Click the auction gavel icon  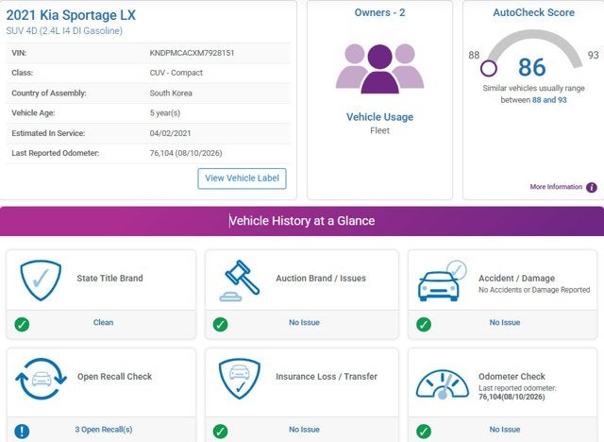pos(239,280)
